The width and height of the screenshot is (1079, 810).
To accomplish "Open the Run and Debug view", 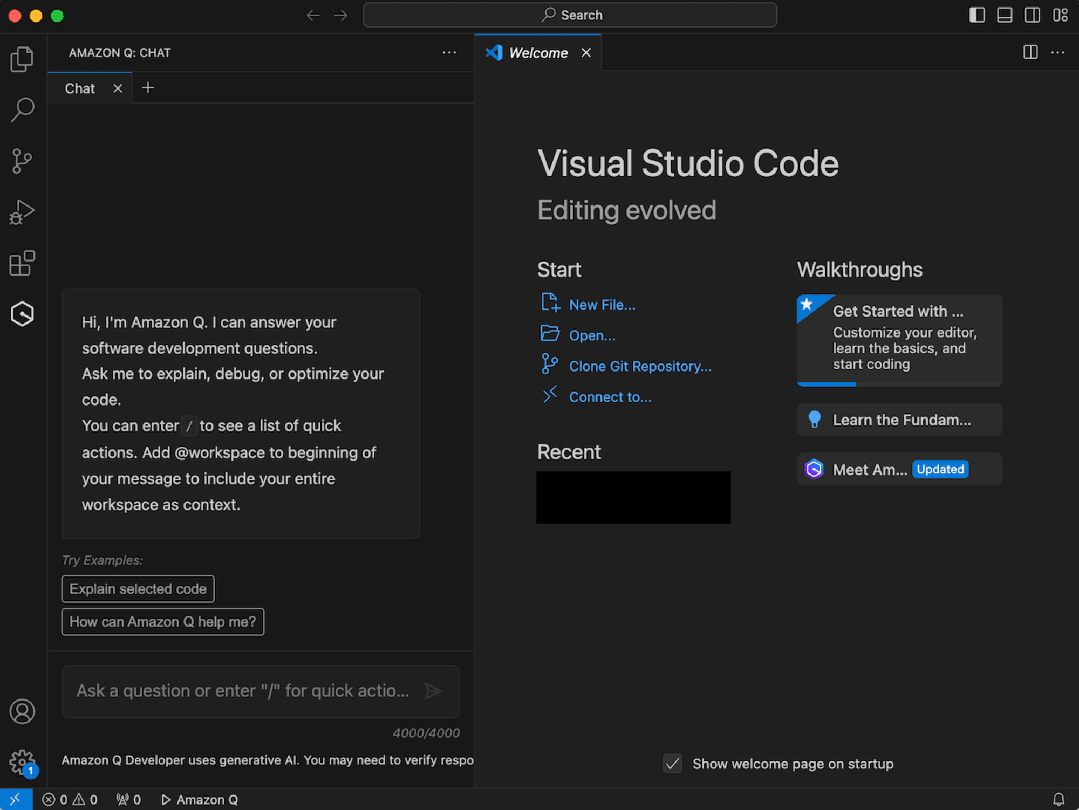I will (x=22, y=212).
